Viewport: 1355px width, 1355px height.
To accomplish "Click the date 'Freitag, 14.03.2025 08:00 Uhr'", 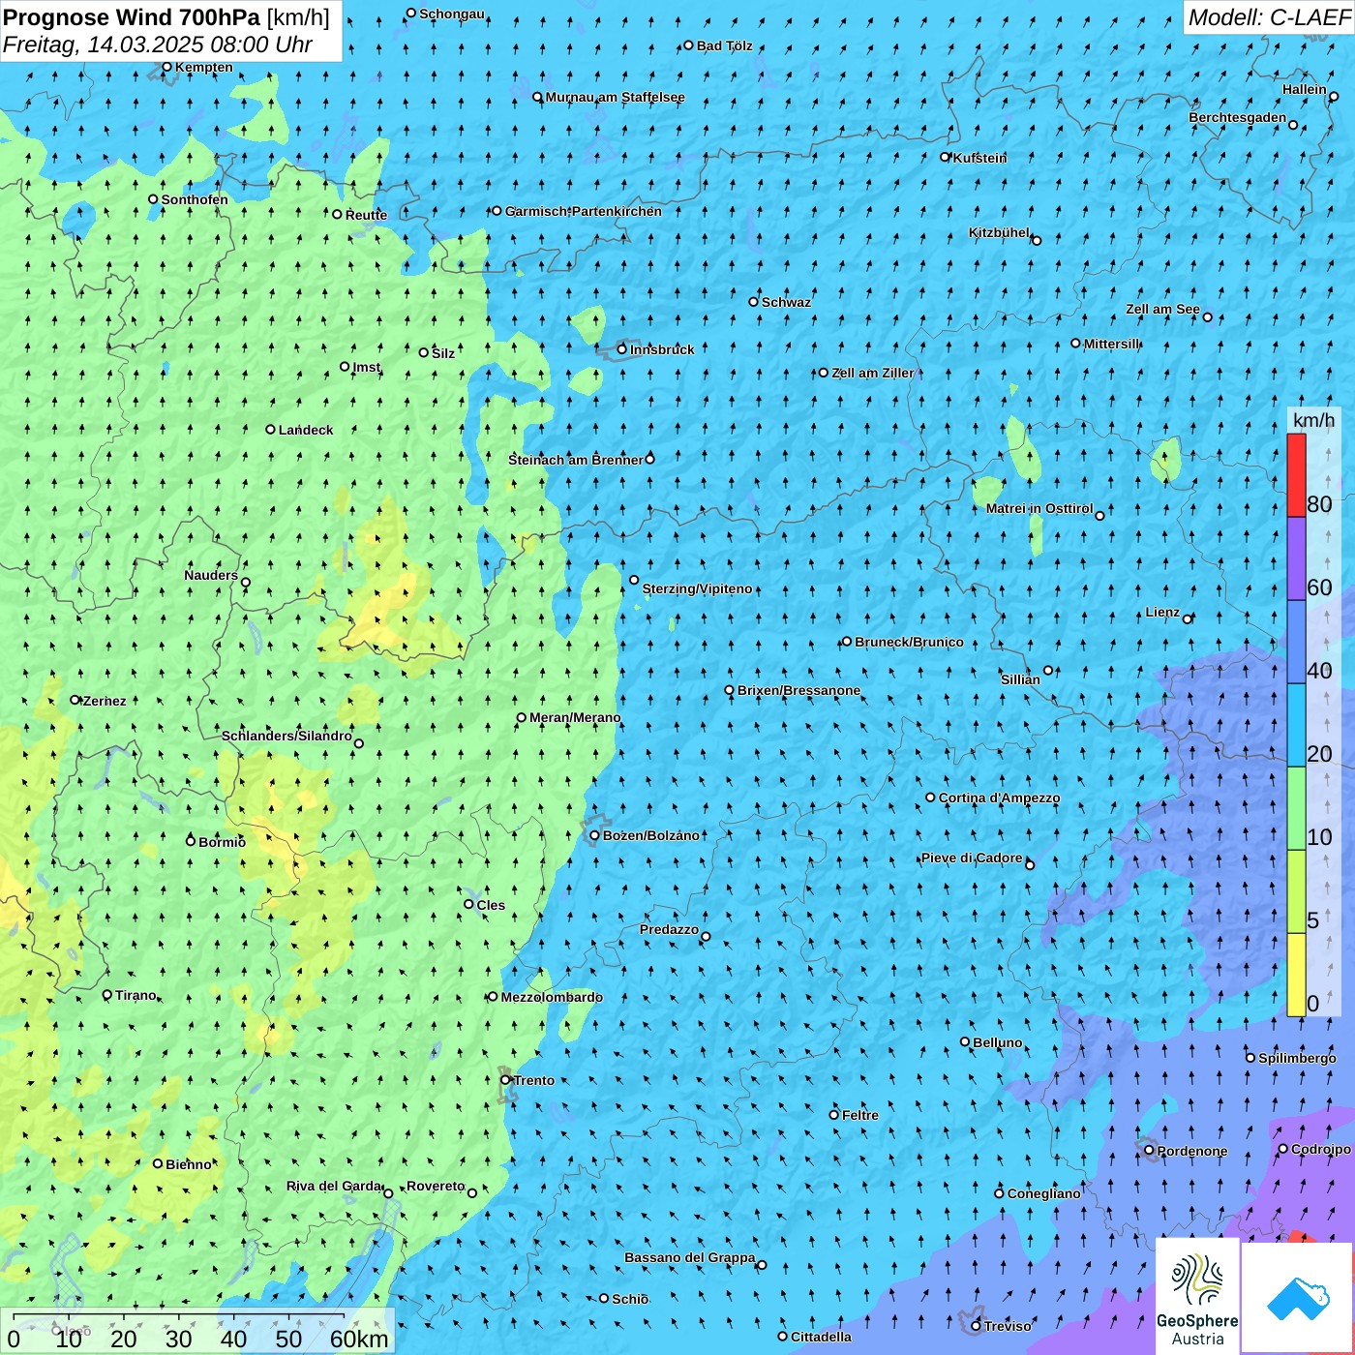I will [x=158, y=45].
